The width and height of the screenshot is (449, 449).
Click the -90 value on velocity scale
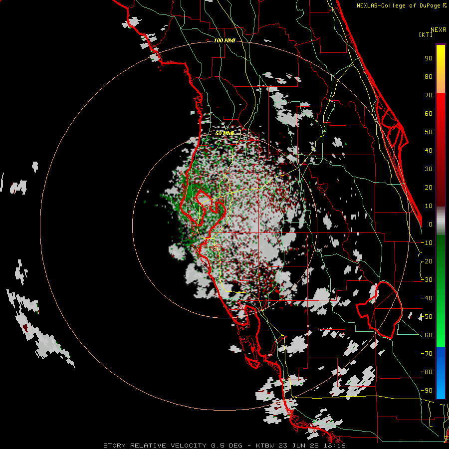click(x=427, y=391)
